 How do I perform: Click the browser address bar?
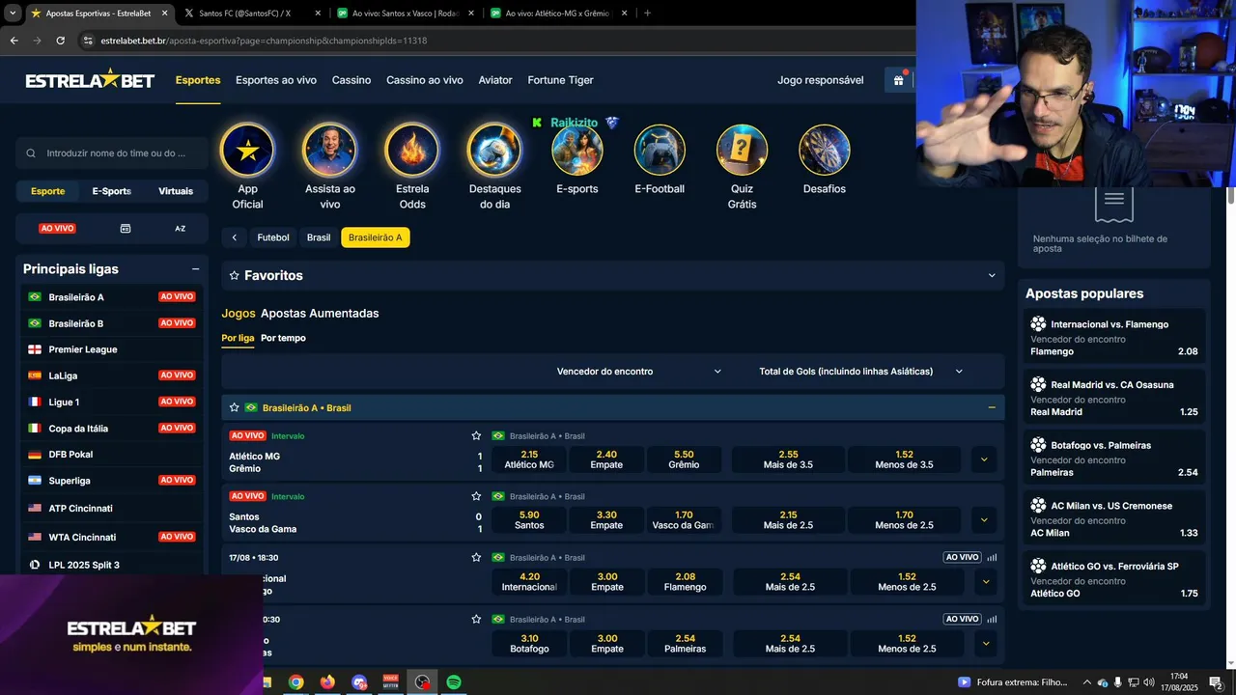[497, 41]
